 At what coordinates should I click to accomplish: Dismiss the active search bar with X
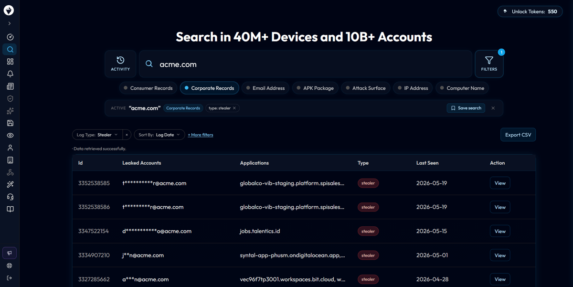coord(493,108)
